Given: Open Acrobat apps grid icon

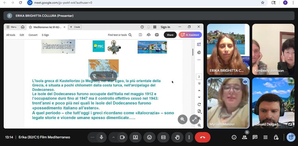Looking at the screenshot, I should click(155, 27).
